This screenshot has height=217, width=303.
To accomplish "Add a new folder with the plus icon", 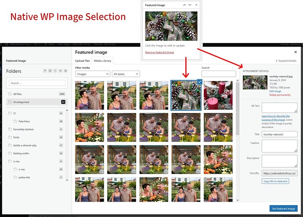I will 45,71.
